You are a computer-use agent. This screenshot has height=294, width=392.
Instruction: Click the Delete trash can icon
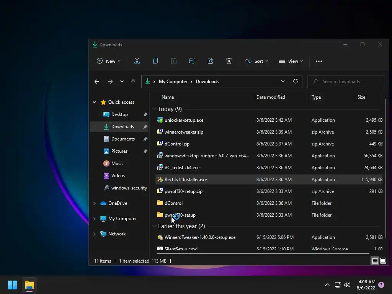pyautogui.click(x=229, y=61)
